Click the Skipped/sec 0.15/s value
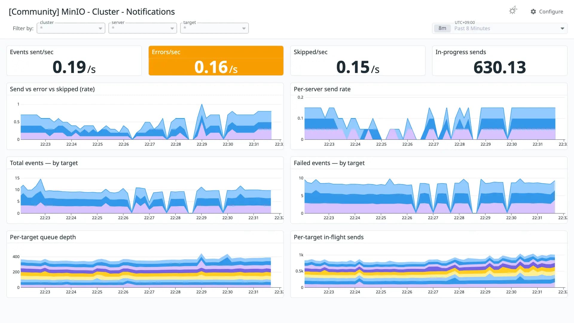Screen dimensions: 574x323 point(358,67)
